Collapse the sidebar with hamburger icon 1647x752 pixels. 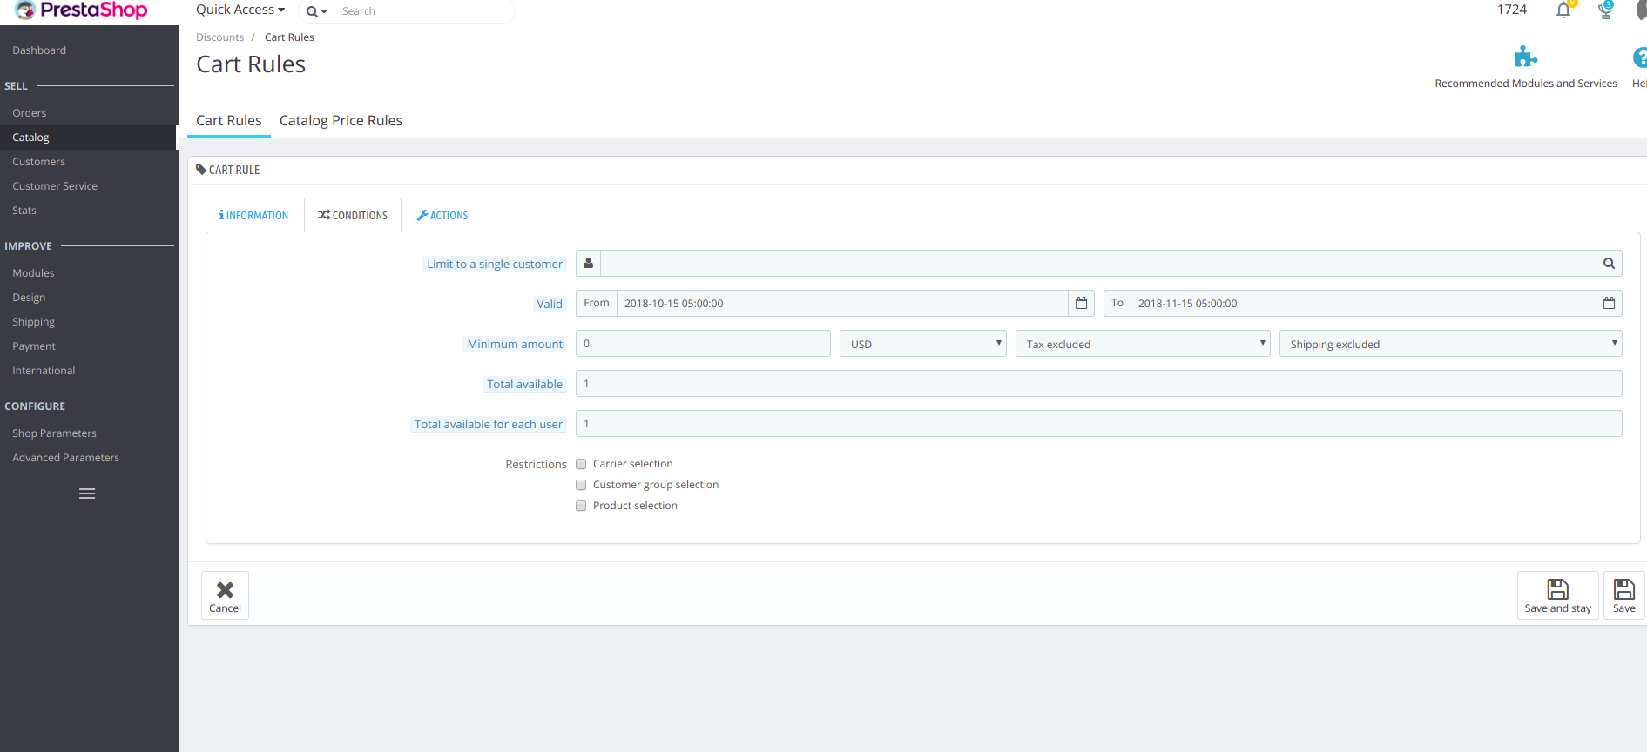pos(87,493)
